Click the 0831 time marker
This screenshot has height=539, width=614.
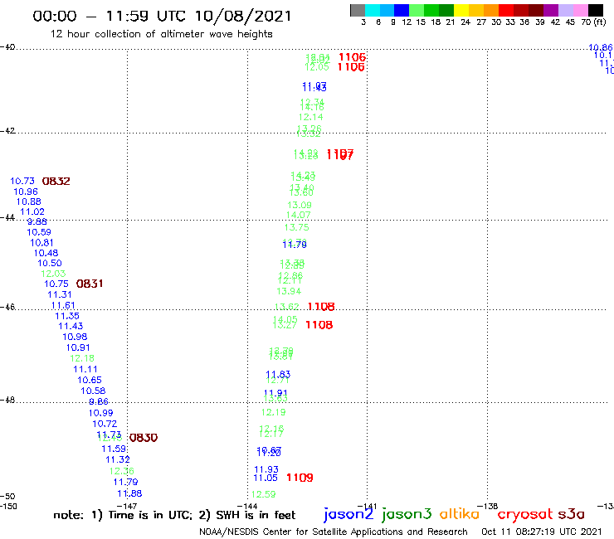(x=90, y=284)
